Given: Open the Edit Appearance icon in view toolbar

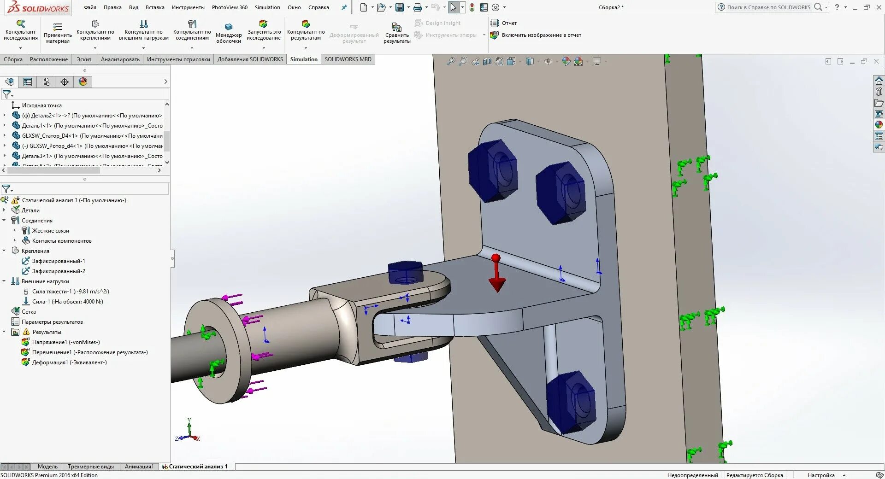Looking at the screenshot, I should click(x=566, y=61).
